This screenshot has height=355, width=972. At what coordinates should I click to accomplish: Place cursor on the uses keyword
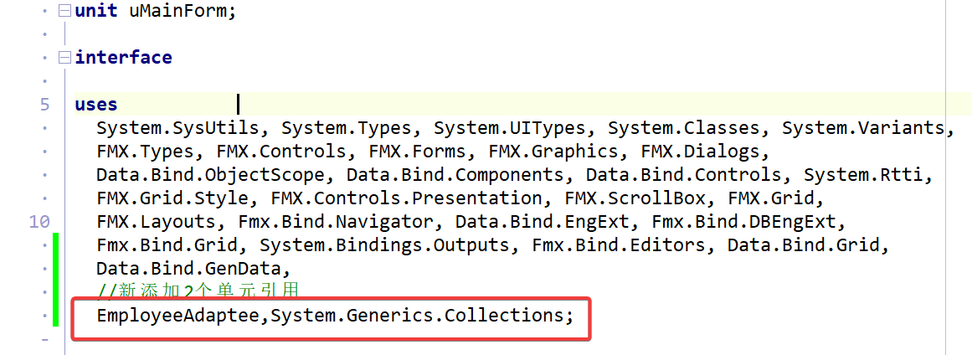click(95, 105)
